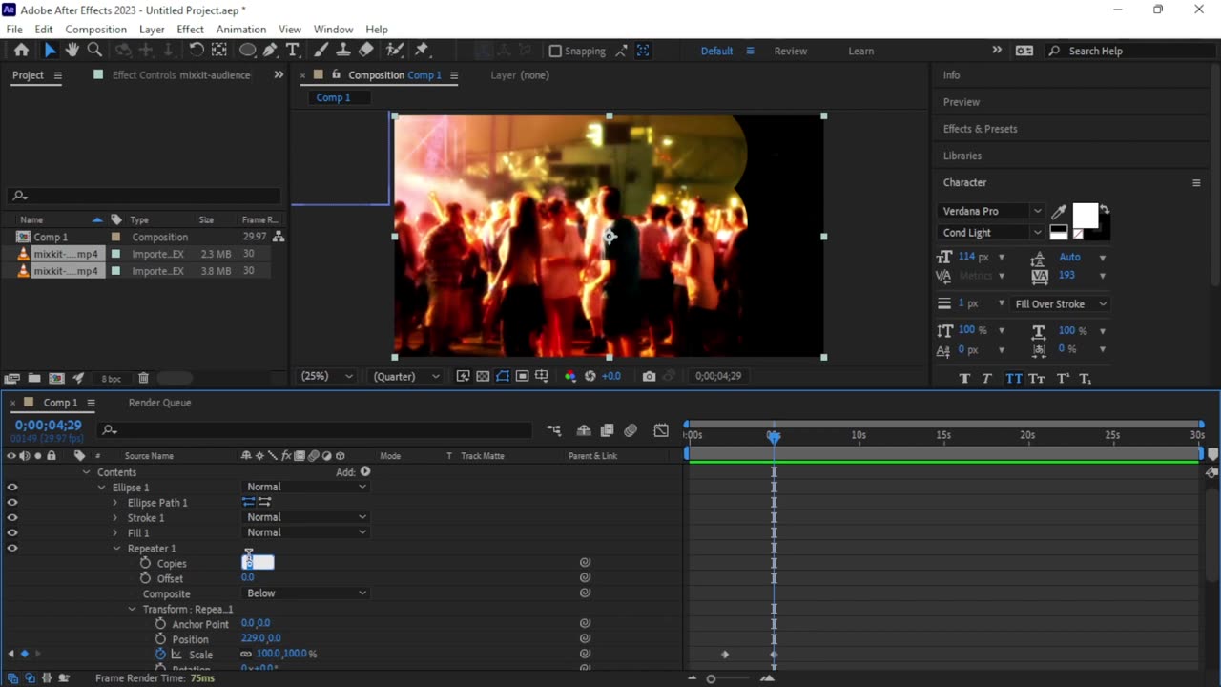The width and height of the screenshot is (1221, 687).
Task: Select the Rotation tool
Action: [197, 51]
